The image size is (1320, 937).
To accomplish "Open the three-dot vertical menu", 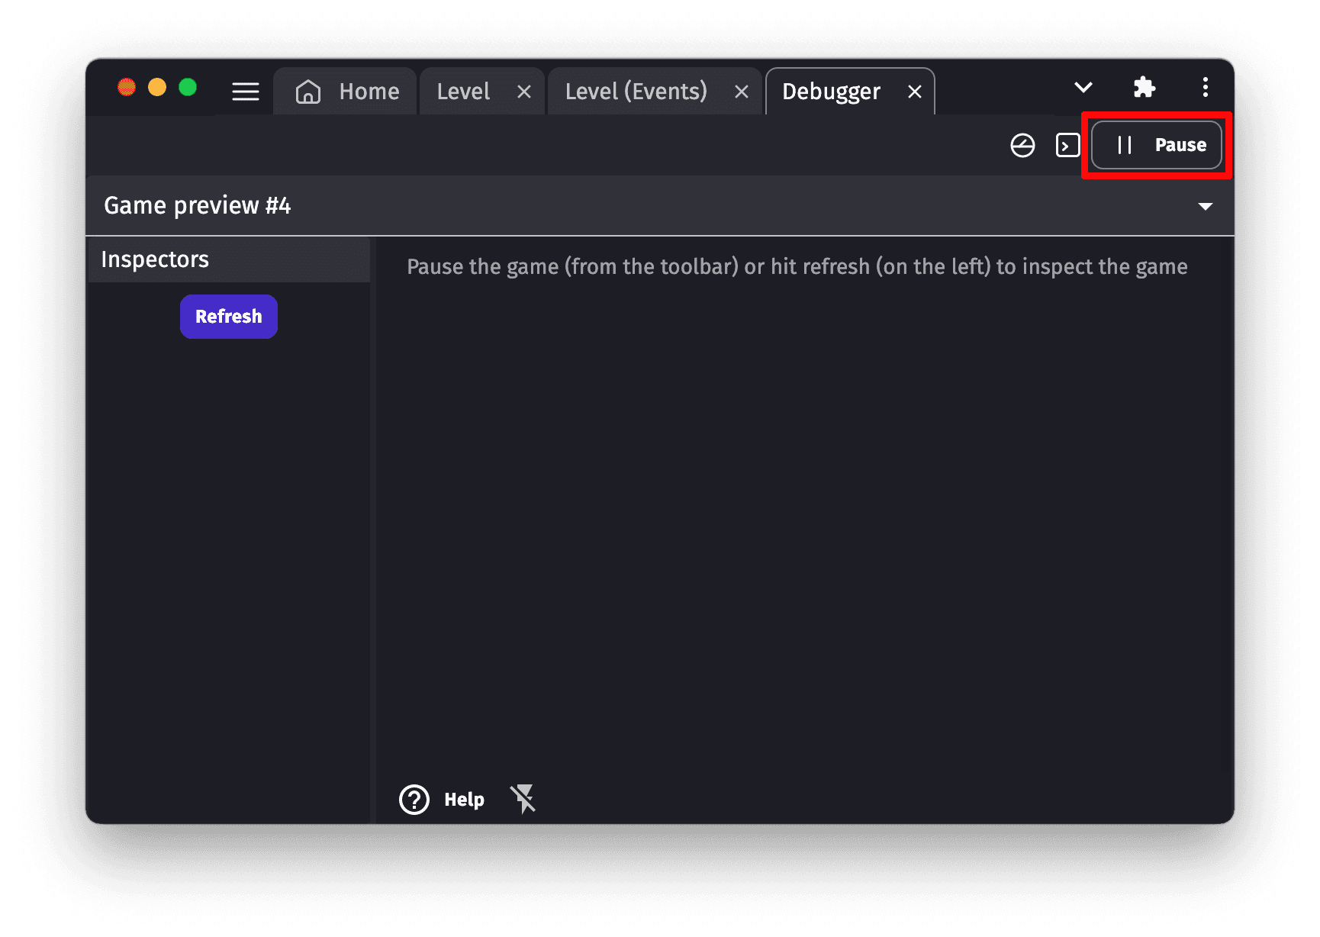I will 1205,88.
